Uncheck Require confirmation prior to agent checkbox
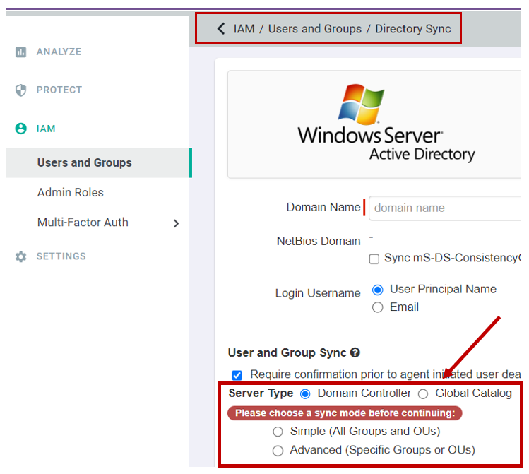The image size is (529, 474). (237, 374)
